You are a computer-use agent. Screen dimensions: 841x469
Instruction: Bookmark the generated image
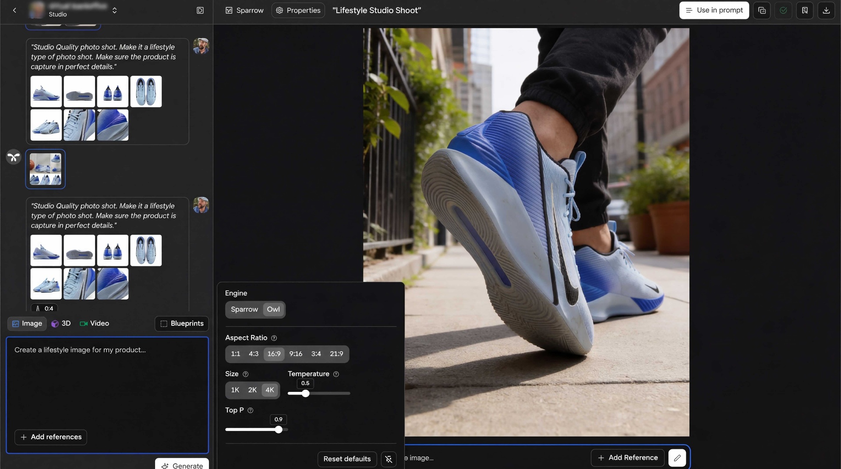[x=805, y=10]
